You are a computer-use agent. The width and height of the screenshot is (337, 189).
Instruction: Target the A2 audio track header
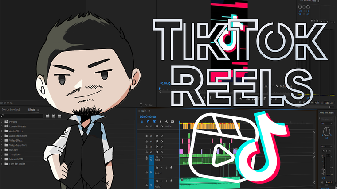click(x=151, y=172)
